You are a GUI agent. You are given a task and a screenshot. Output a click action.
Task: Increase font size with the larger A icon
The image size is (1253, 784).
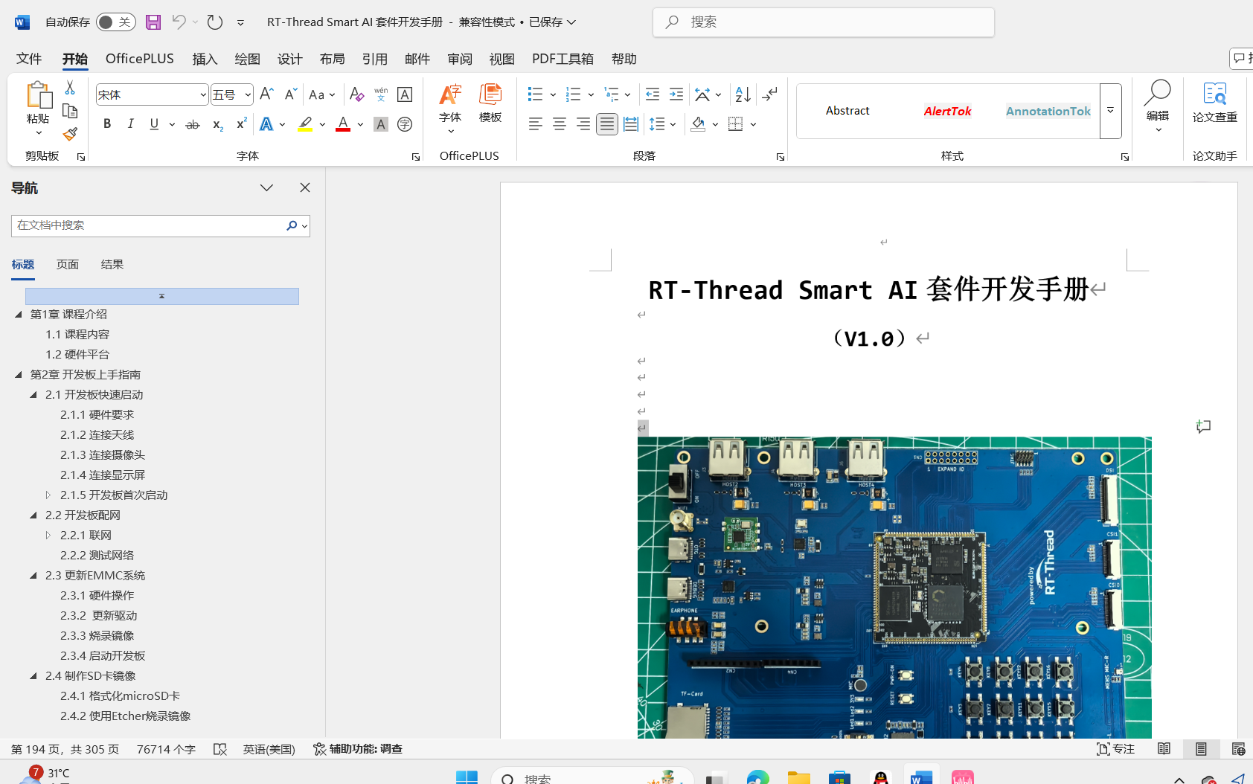click(x=266, y=94)
